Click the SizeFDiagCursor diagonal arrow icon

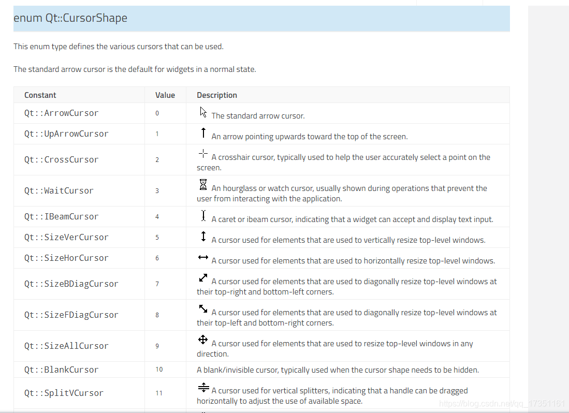pyautogui.click(x=203, y=309)
